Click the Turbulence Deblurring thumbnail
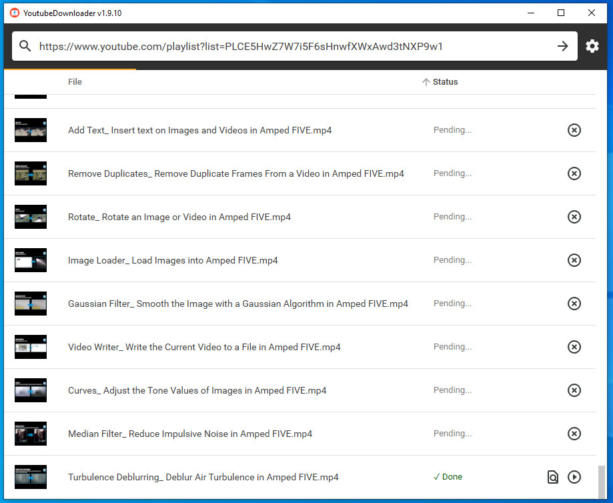 tap(31, 477)
